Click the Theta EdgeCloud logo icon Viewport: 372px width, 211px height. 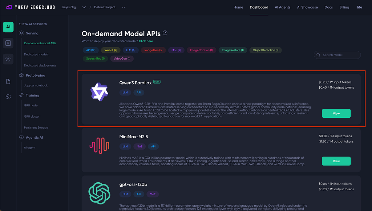point(9,7)
